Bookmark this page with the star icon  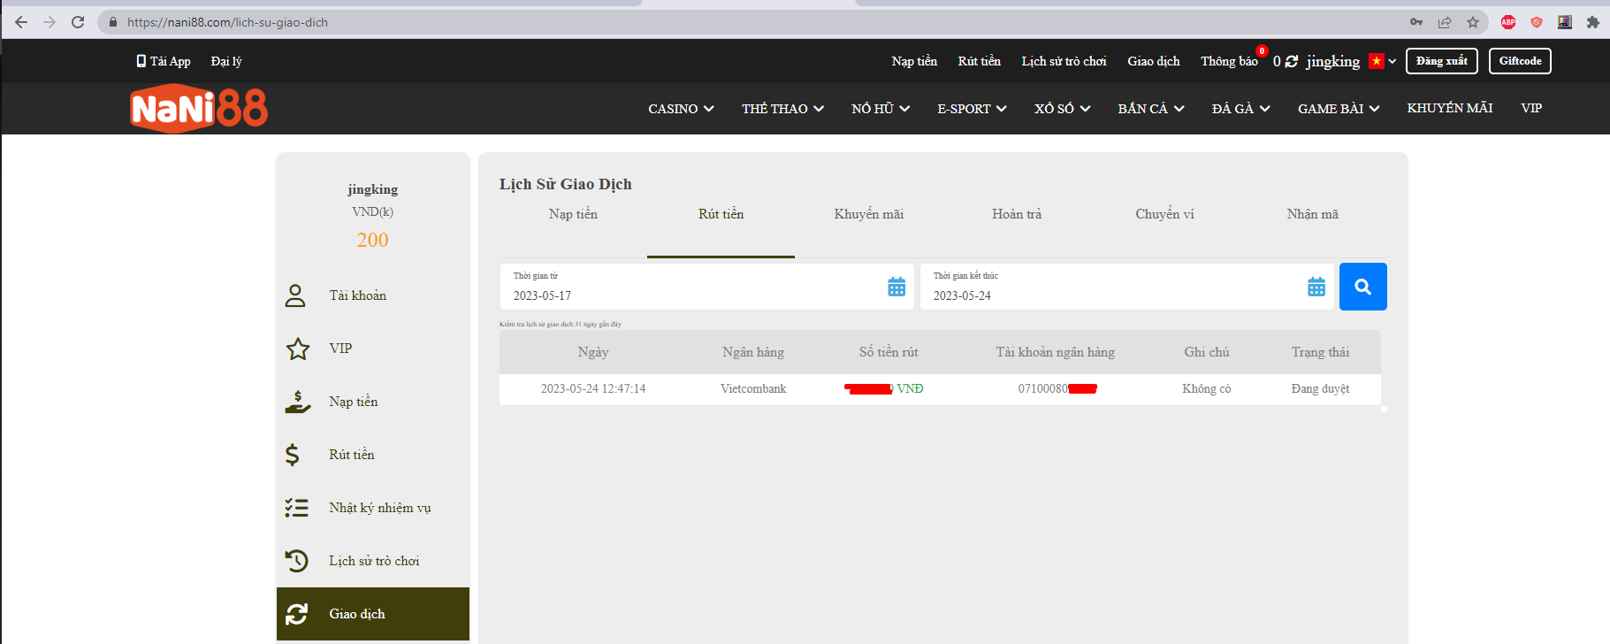(1473, 22)
